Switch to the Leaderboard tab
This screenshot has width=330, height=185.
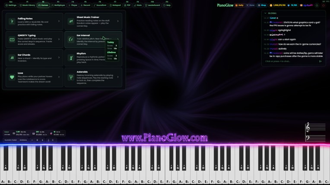[x=152, y=5]
